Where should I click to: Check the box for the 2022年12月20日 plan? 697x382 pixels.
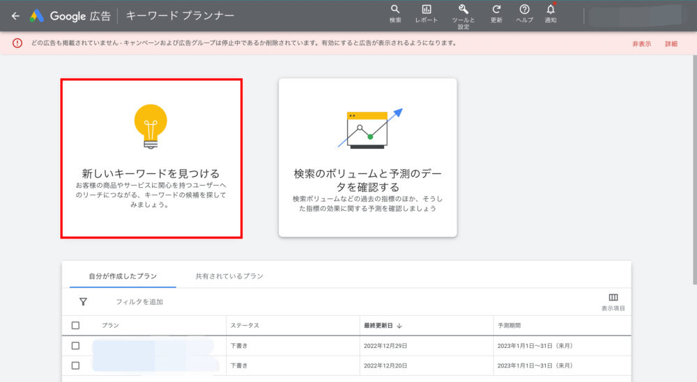(x=75, y=365)
